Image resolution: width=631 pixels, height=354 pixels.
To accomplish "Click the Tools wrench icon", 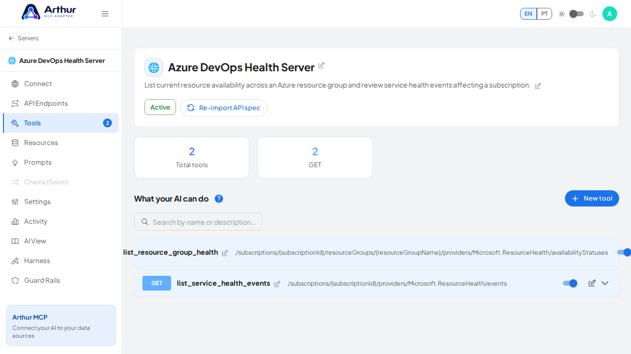I will pos(15,123).
